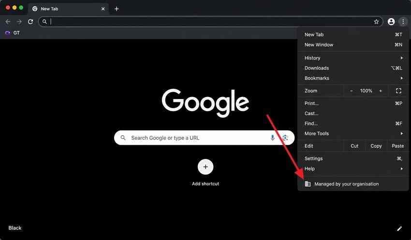
Task: Choose Find... from the menu
Action: 353,124
